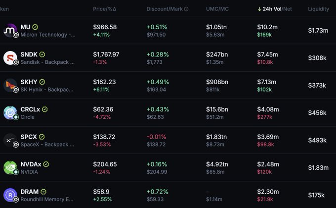This screenshot has width=336, height=208.
Task: Open the MU ticker name
Action: coord(25,27)
